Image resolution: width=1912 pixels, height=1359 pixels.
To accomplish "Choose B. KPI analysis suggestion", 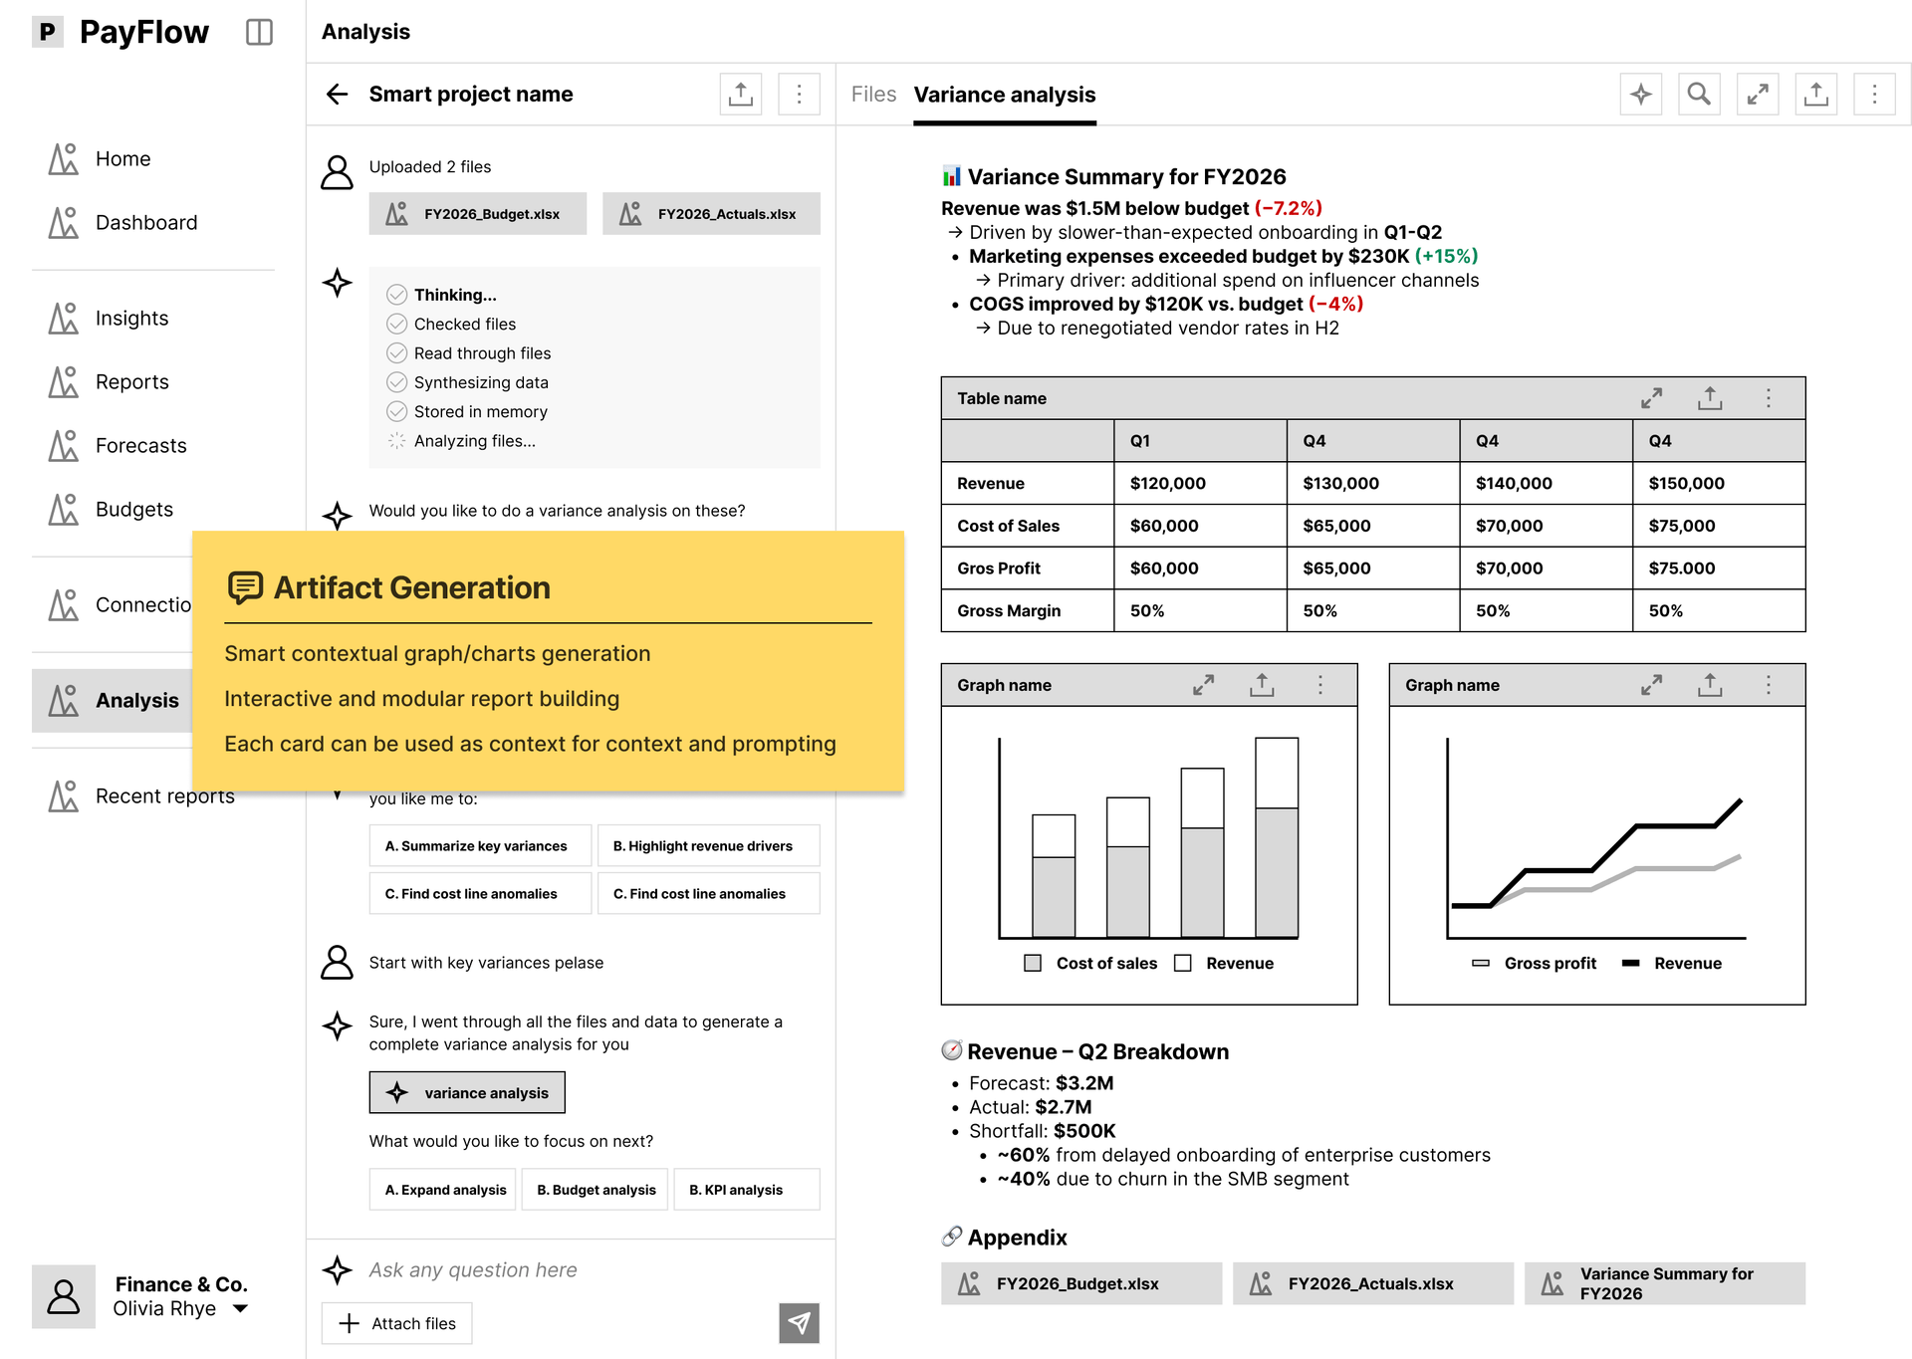I will (x=747, y=1189).
